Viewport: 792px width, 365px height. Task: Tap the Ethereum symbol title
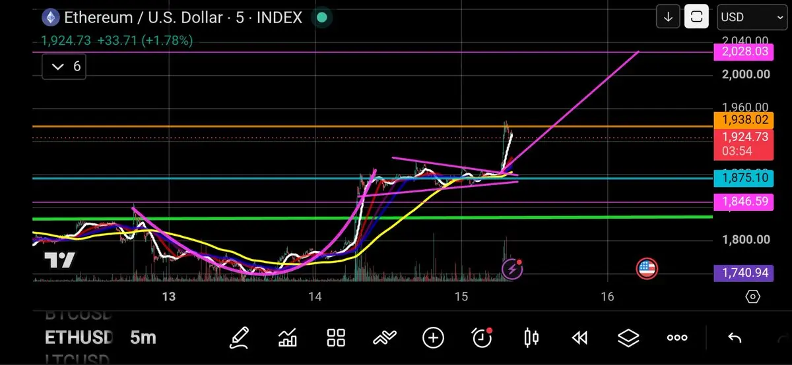[183, 17]
